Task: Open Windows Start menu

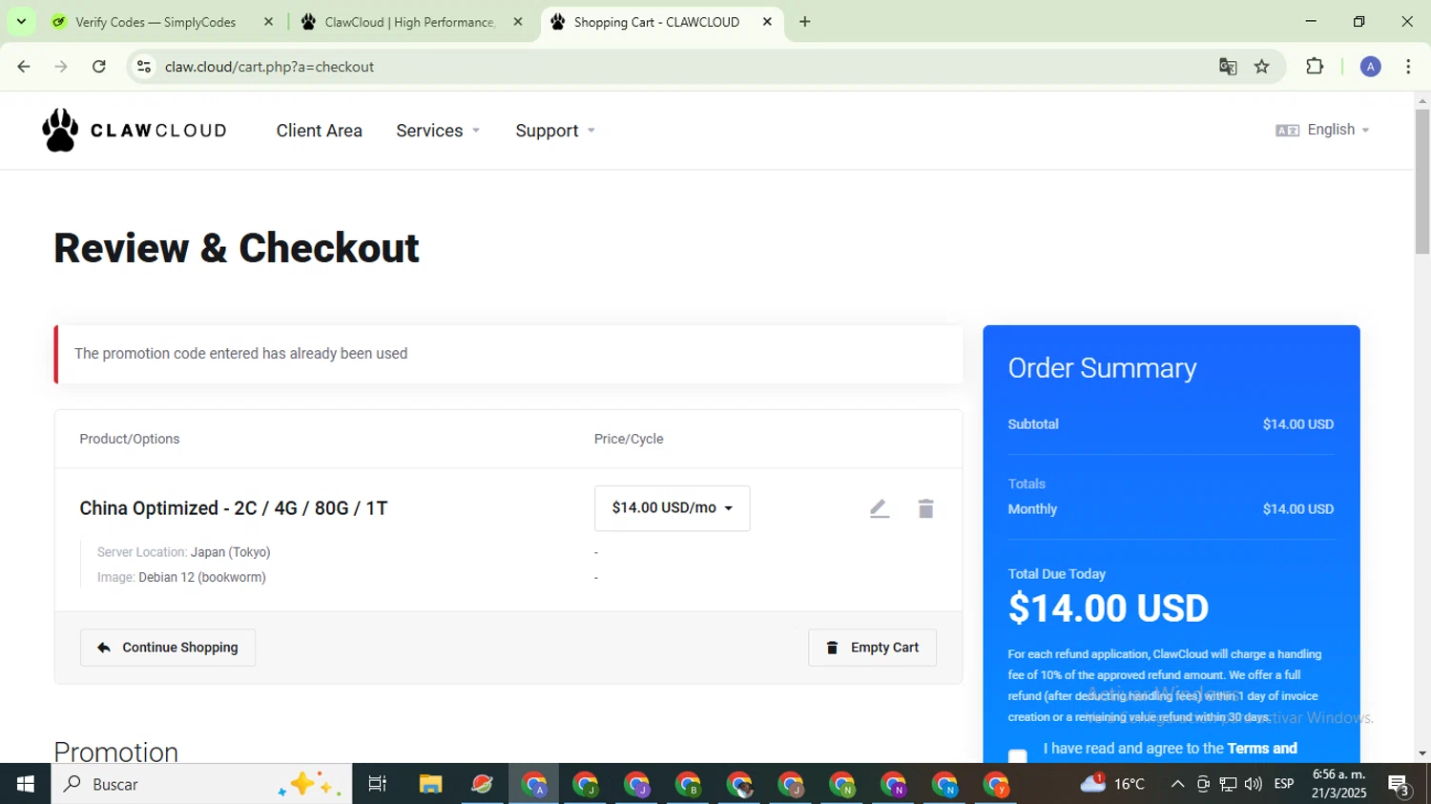Action: coord(26,784)
